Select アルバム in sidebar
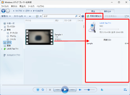This screenshot has width=130, height=95. tap(11, 36)
